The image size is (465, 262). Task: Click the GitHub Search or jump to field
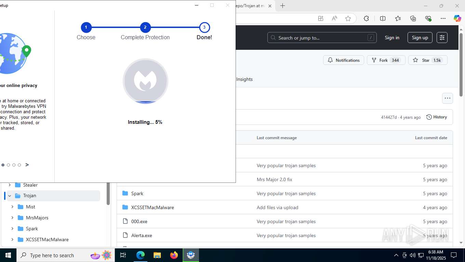click(x=322, y=38)
